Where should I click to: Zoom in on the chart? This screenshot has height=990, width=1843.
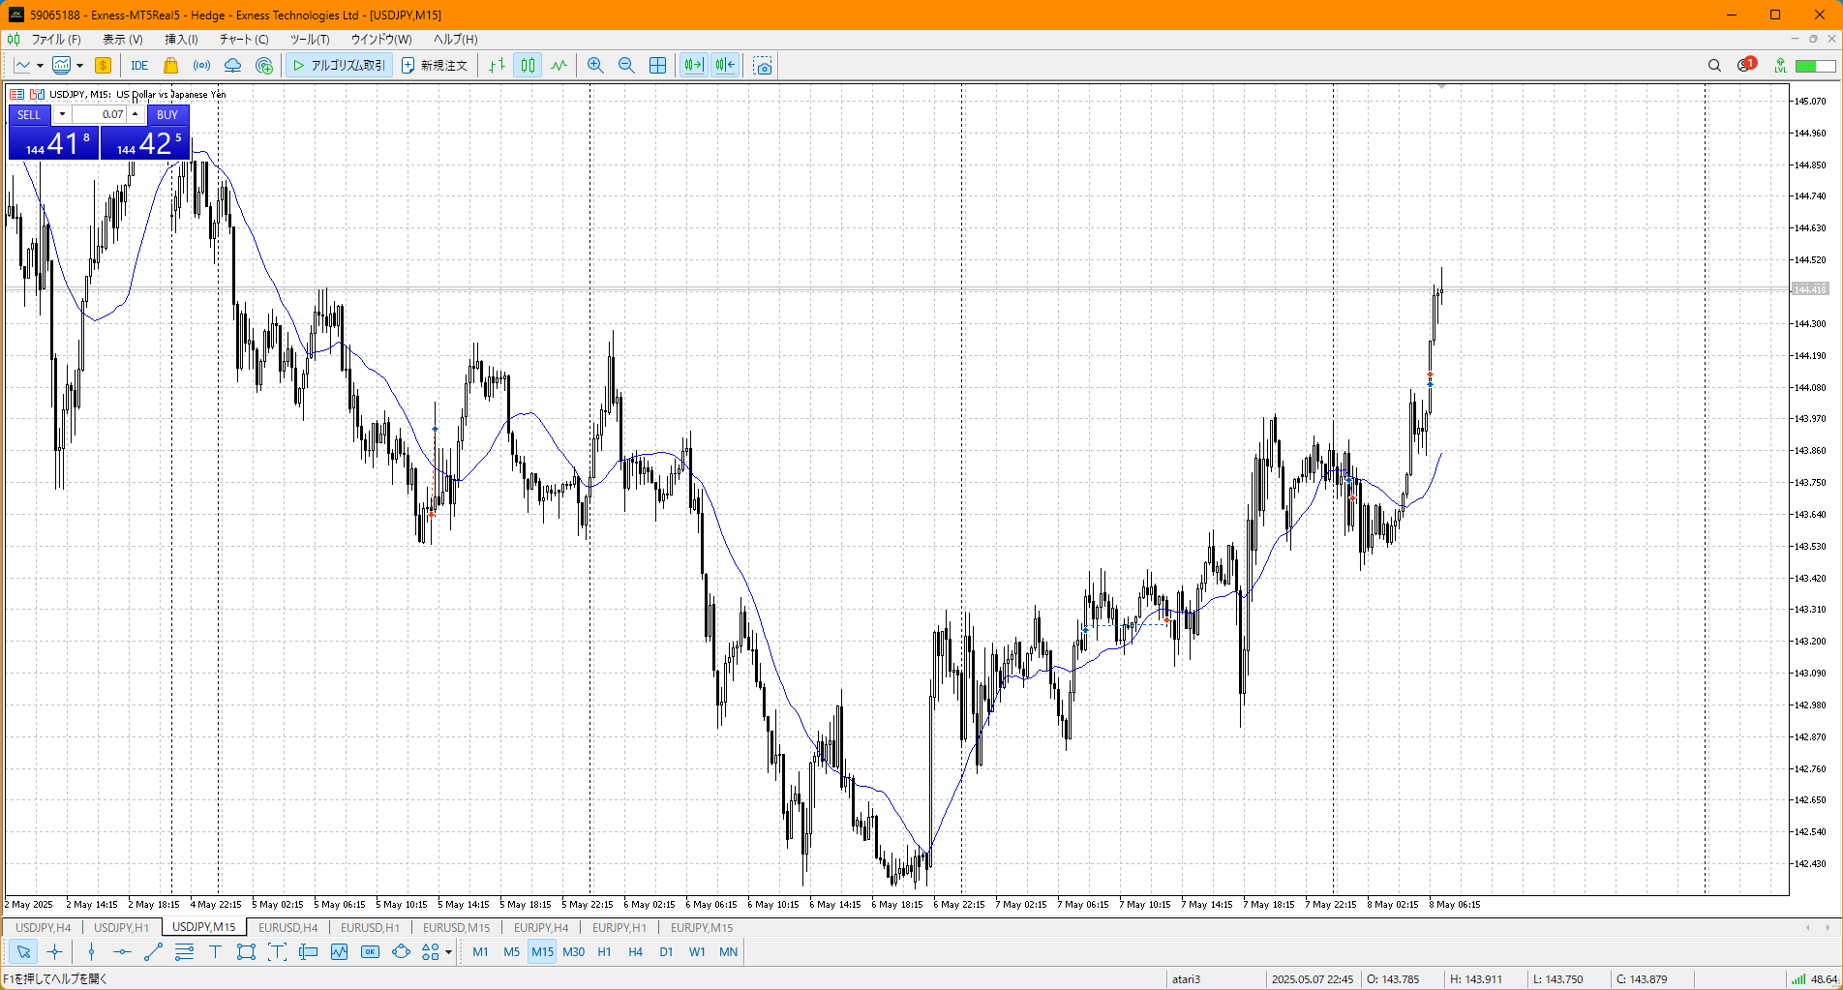[x=595, y=66]
